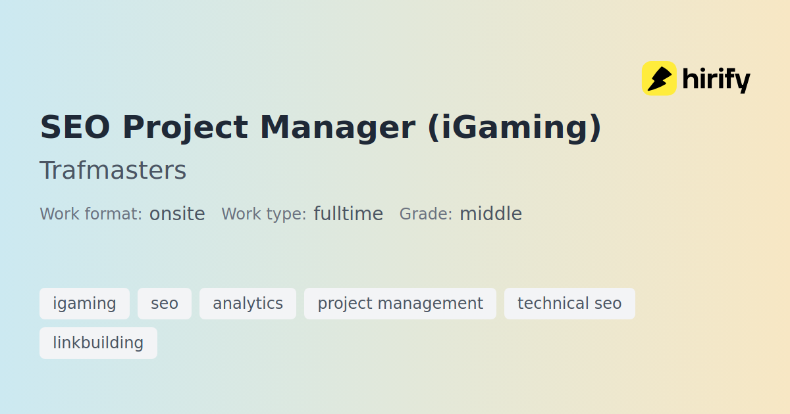
Task: Click the Work type label
Action: pos(263,214)
